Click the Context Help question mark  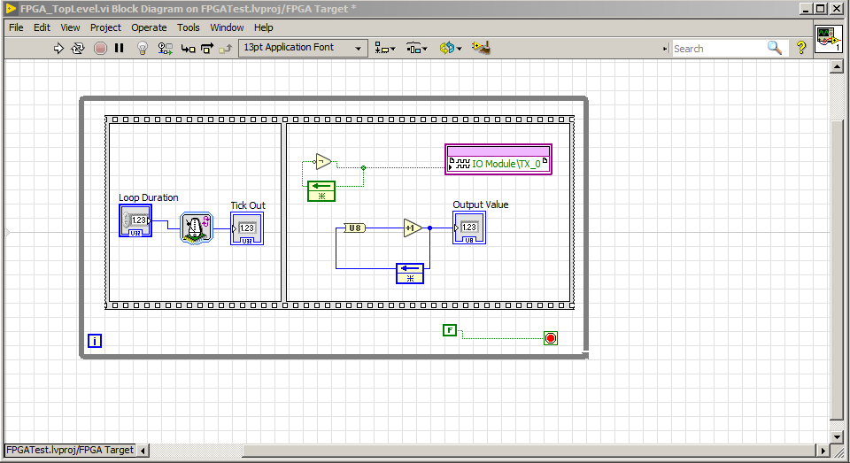click(801, 49)
